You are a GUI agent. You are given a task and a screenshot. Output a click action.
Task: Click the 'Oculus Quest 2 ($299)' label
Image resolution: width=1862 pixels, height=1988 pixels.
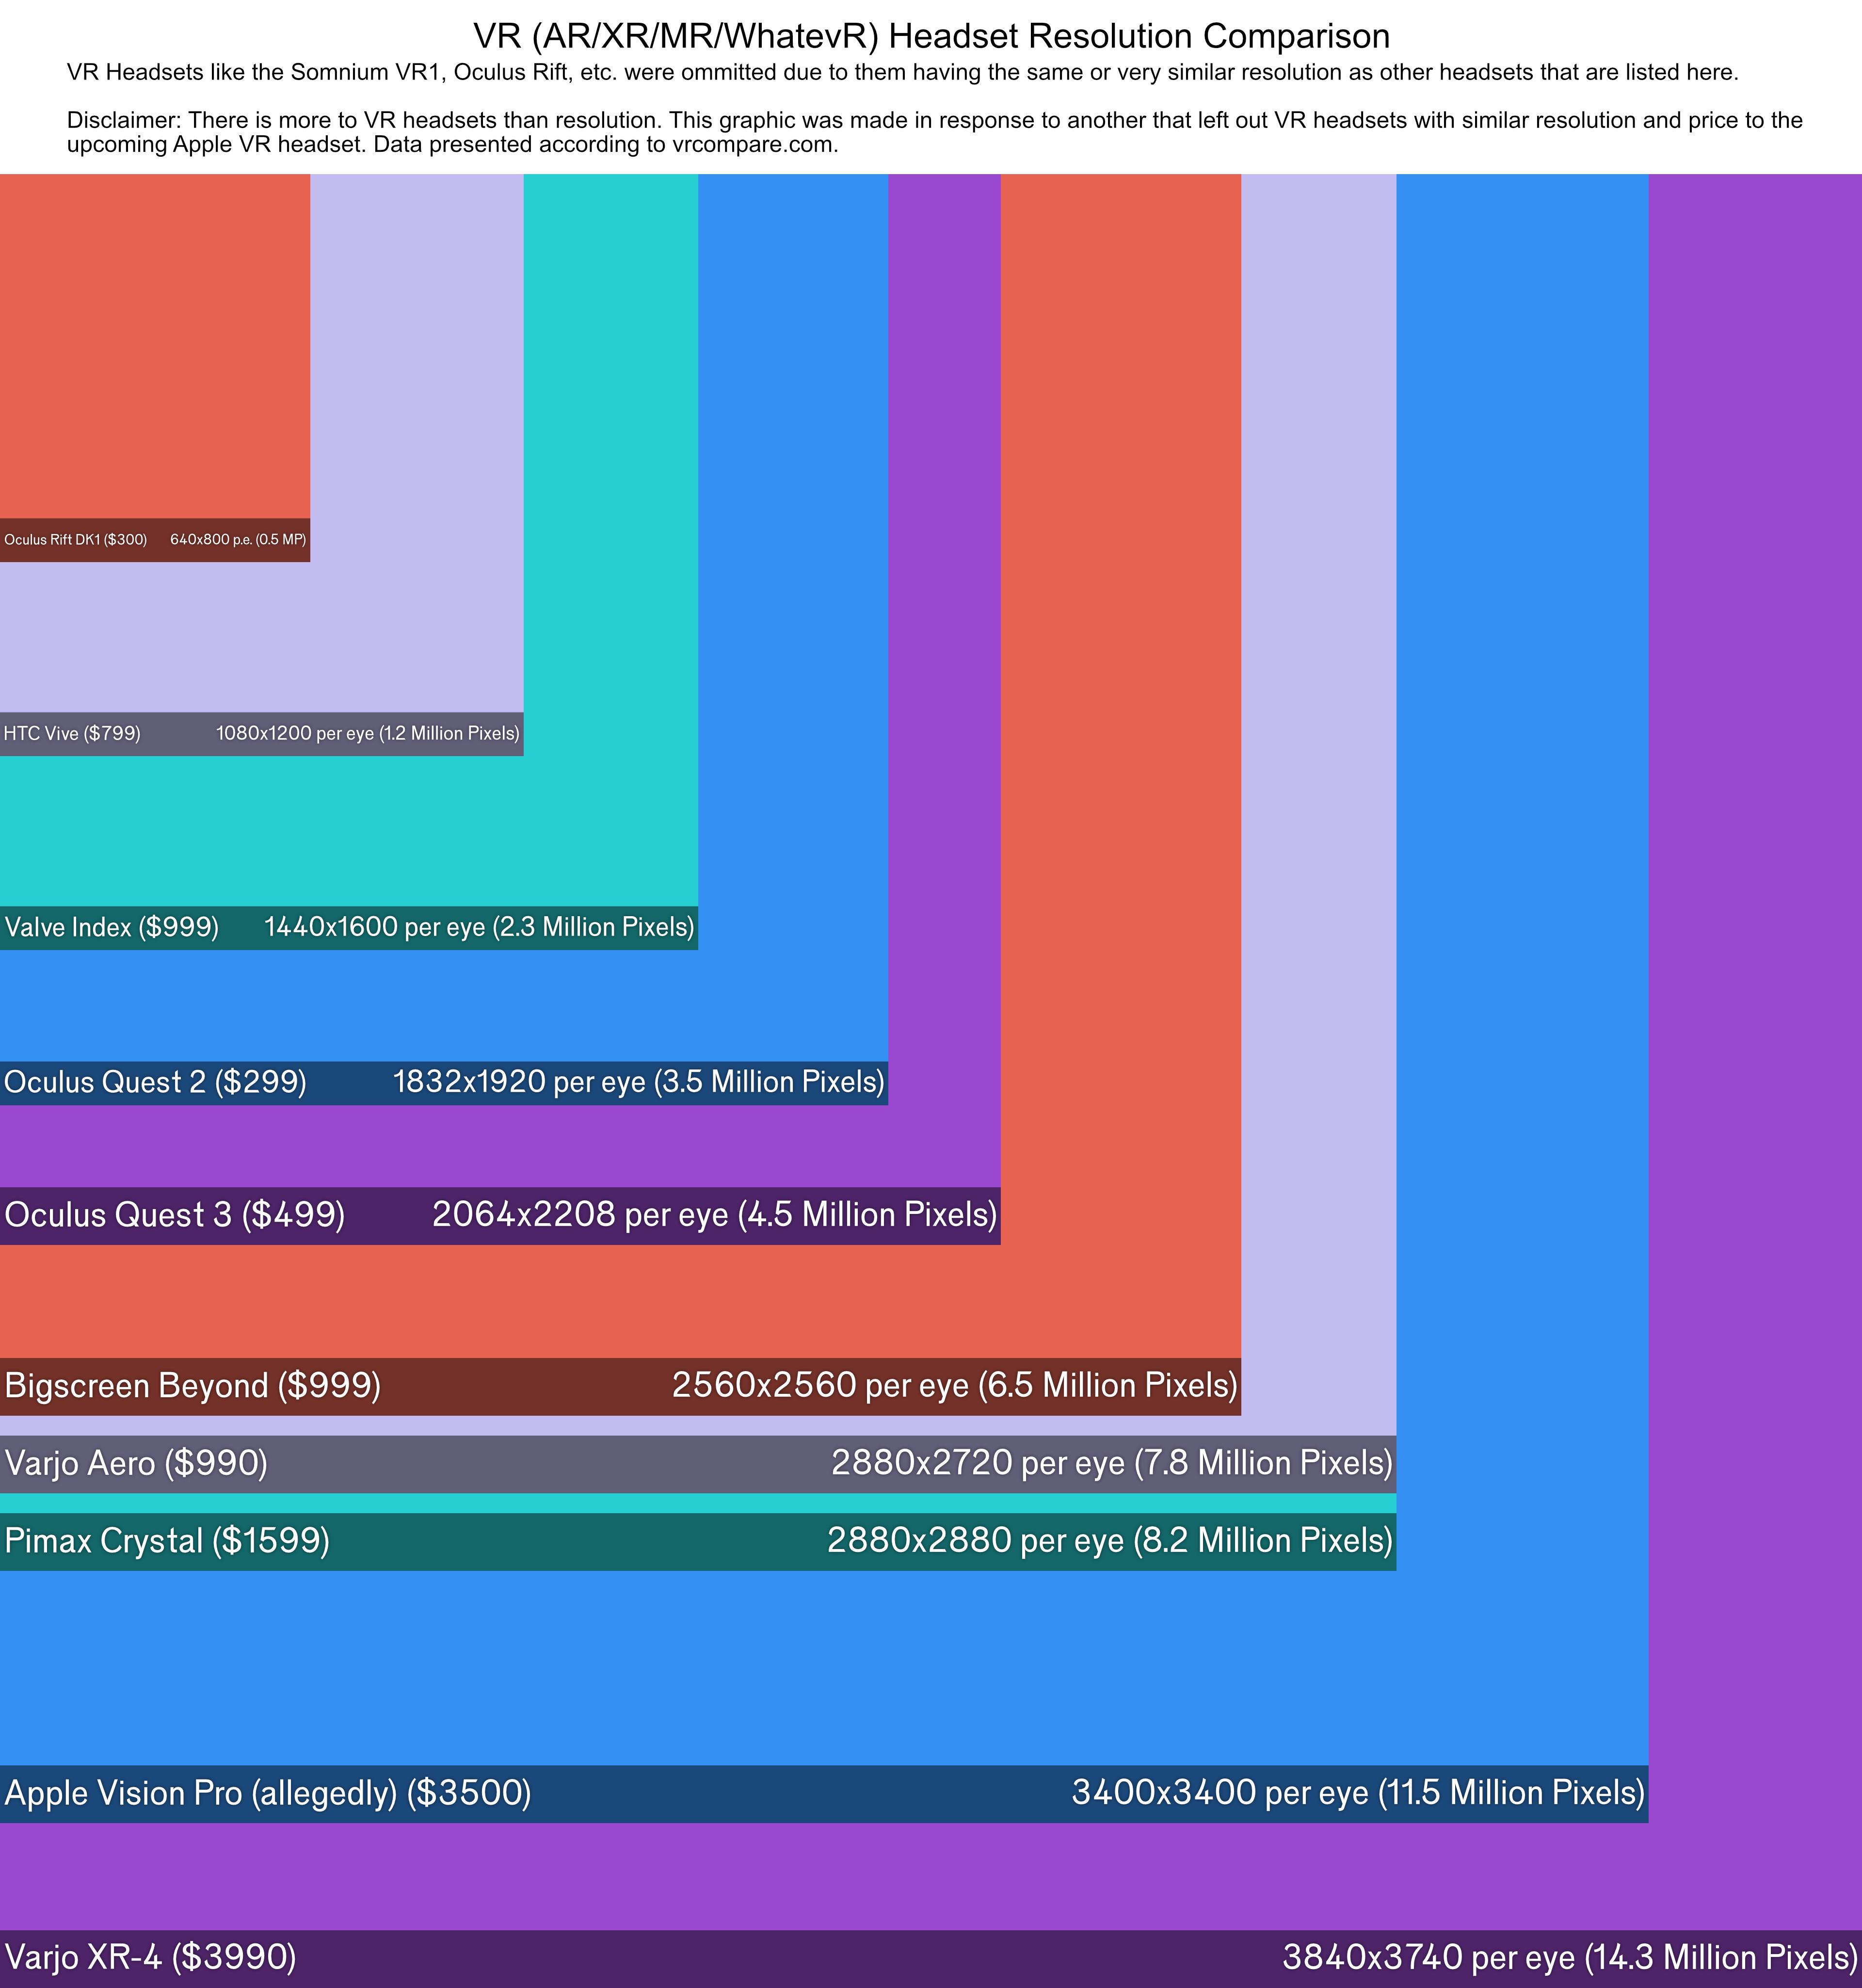pyautogui.click(x=156, y=1083)
